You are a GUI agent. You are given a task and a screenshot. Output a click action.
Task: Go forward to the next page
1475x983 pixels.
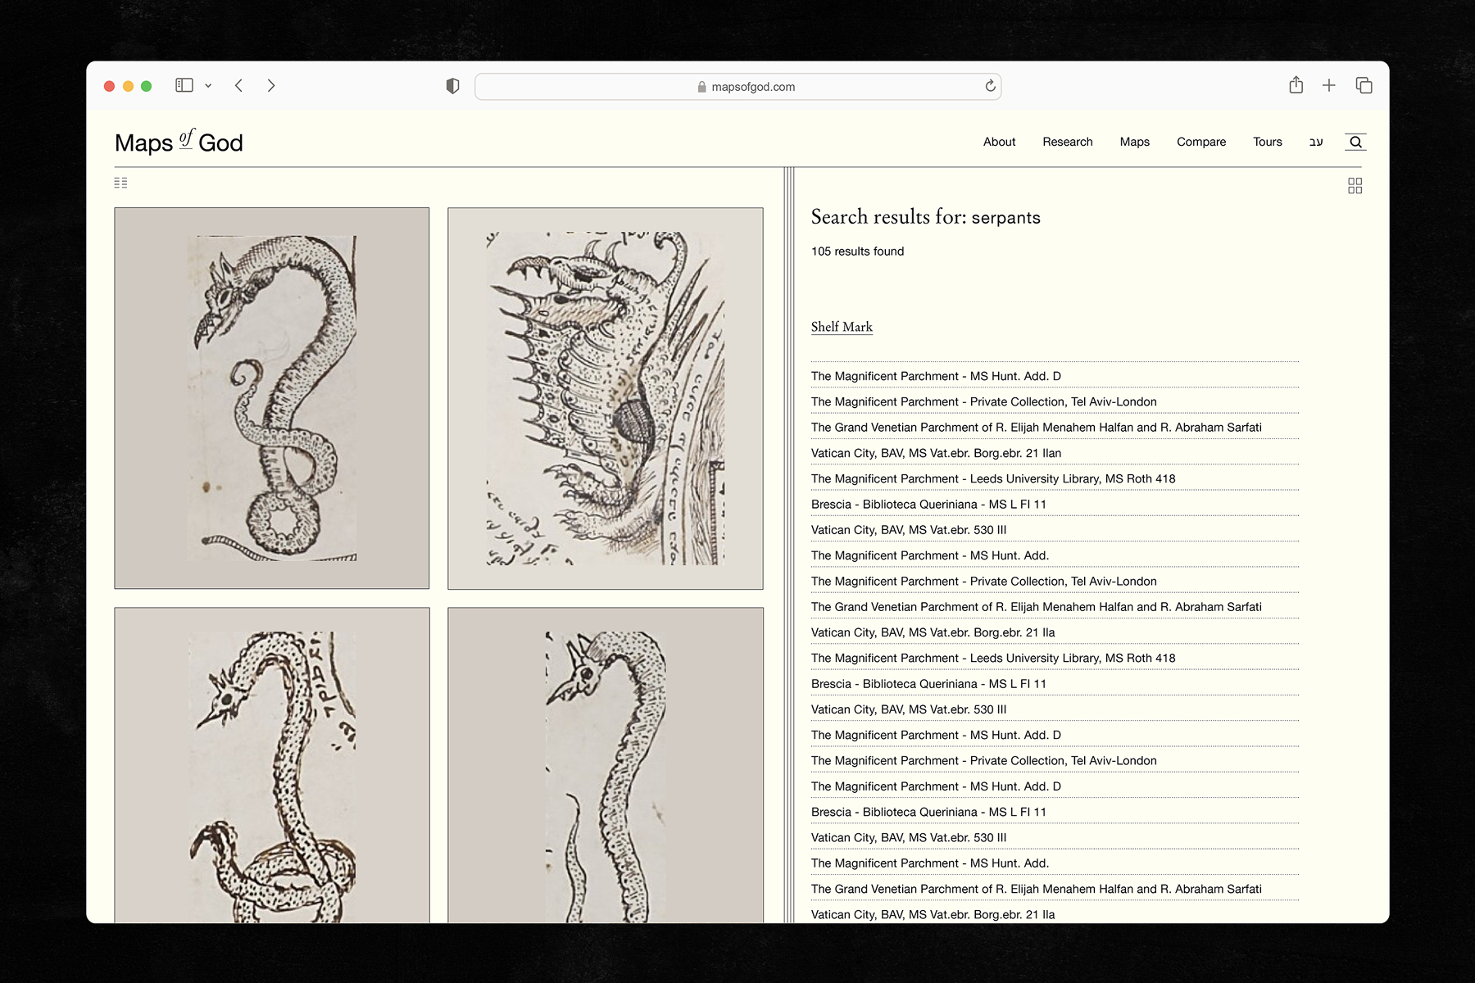tap(271, 86)
